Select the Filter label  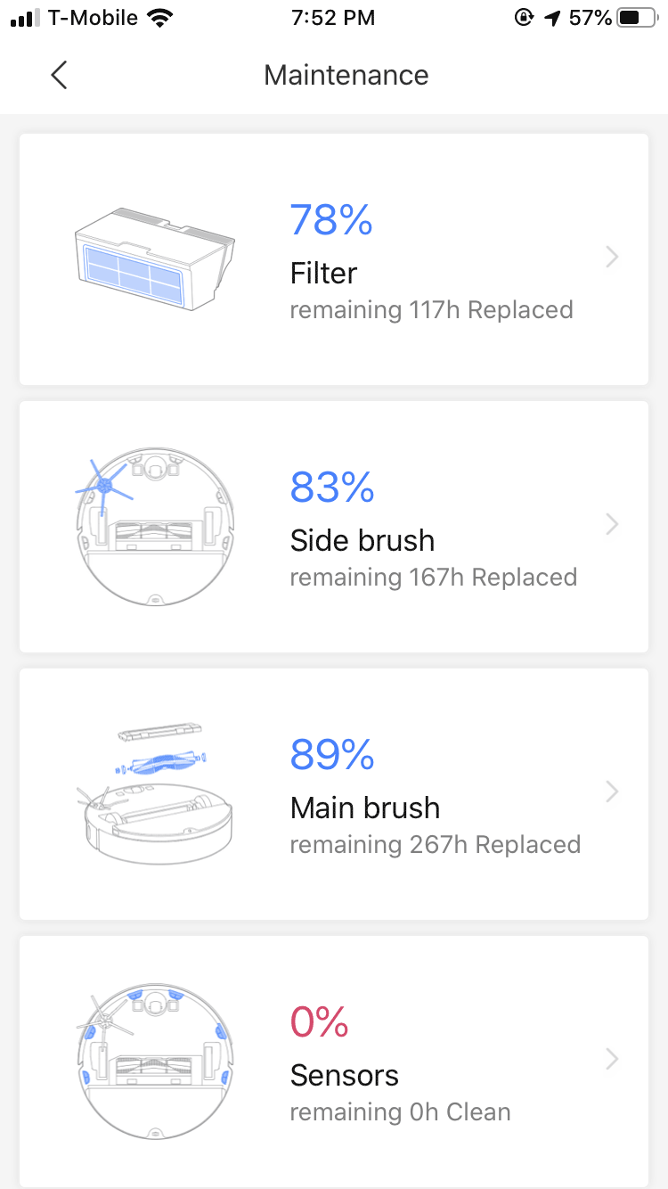coord(323,273)
